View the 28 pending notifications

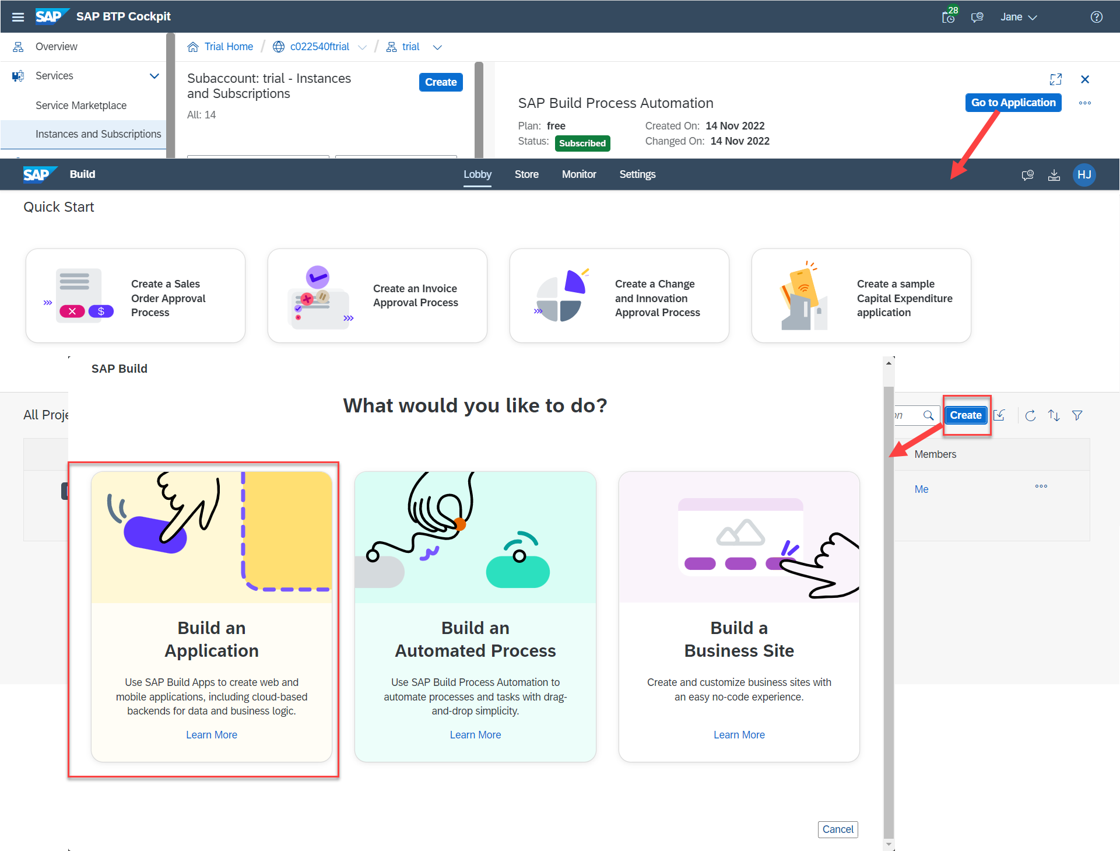[x=949, y=16]
